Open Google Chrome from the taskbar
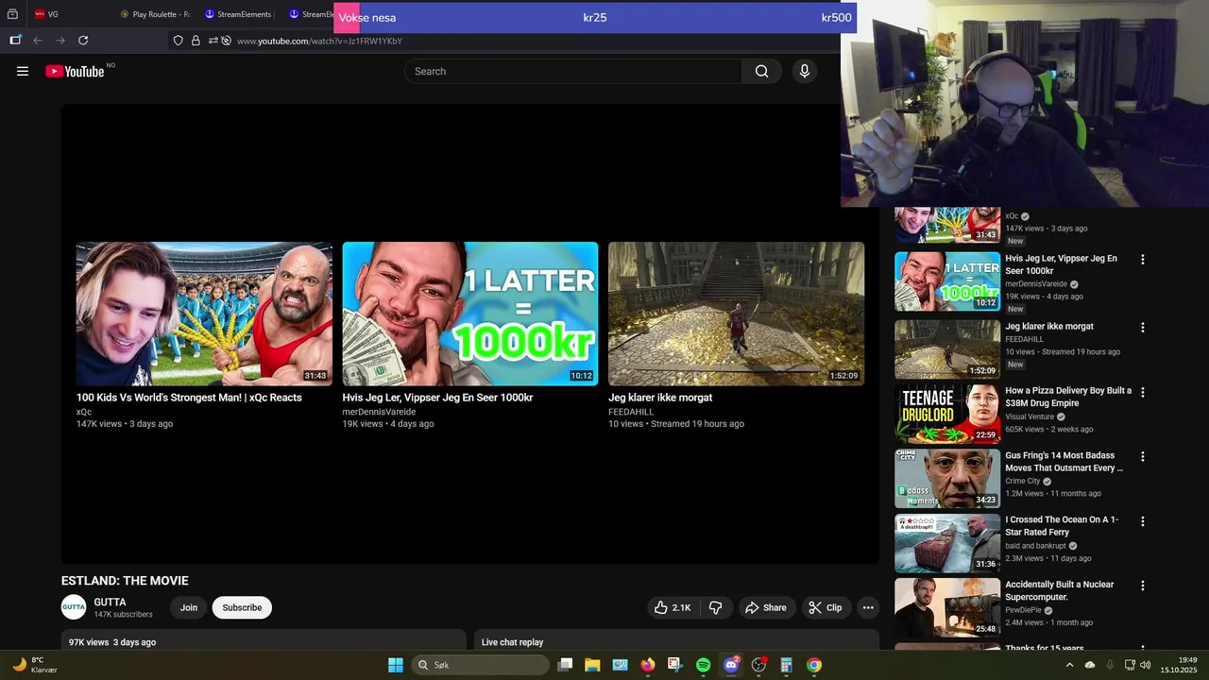 (x=814, y=665)
